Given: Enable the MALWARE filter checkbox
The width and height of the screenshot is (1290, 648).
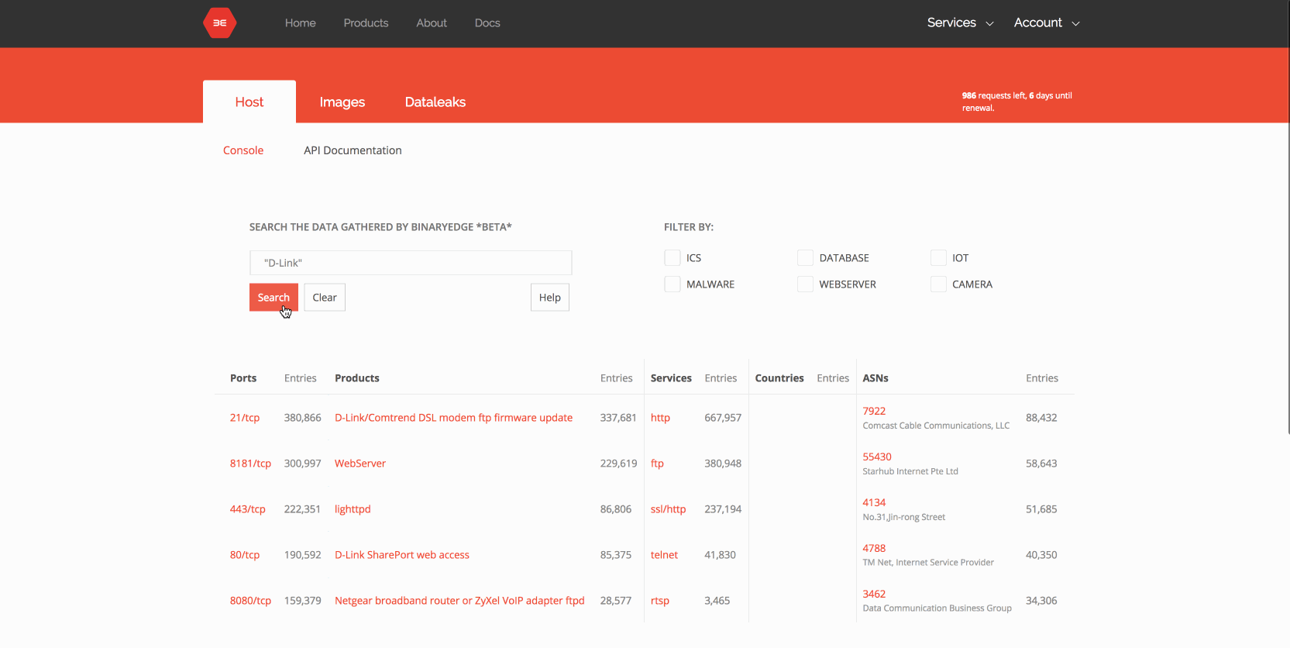Looking at the screenshot, I should pos(673,284).
